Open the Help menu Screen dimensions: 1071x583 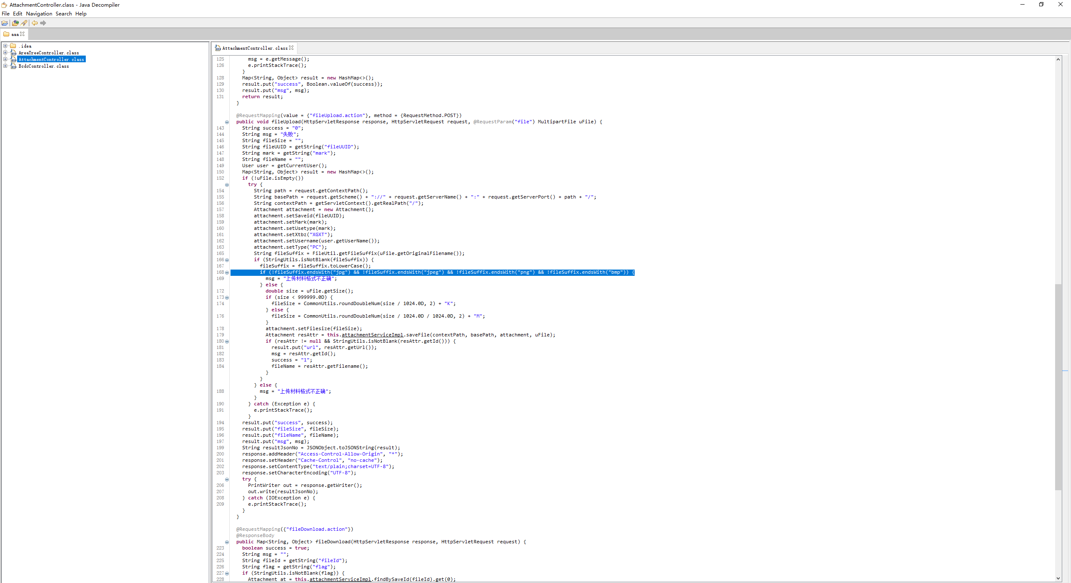click(81, 14)
